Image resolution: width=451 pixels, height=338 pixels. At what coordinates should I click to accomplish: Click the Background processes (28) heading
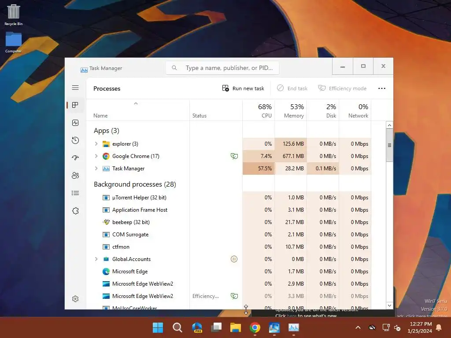pyautogui.click(x=135, y=184)
